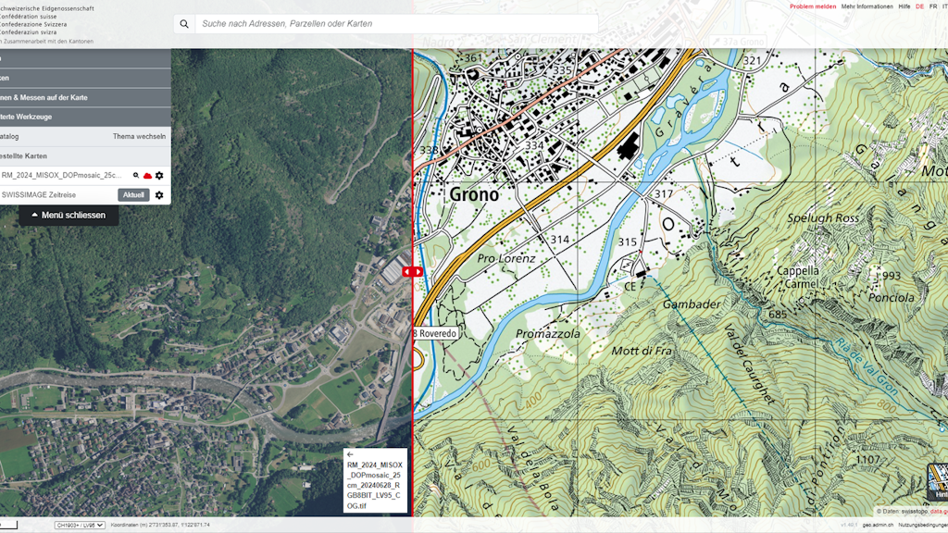
Task: Open settings gear for RM_2024_MISOX layer
Action: (159, 176)
